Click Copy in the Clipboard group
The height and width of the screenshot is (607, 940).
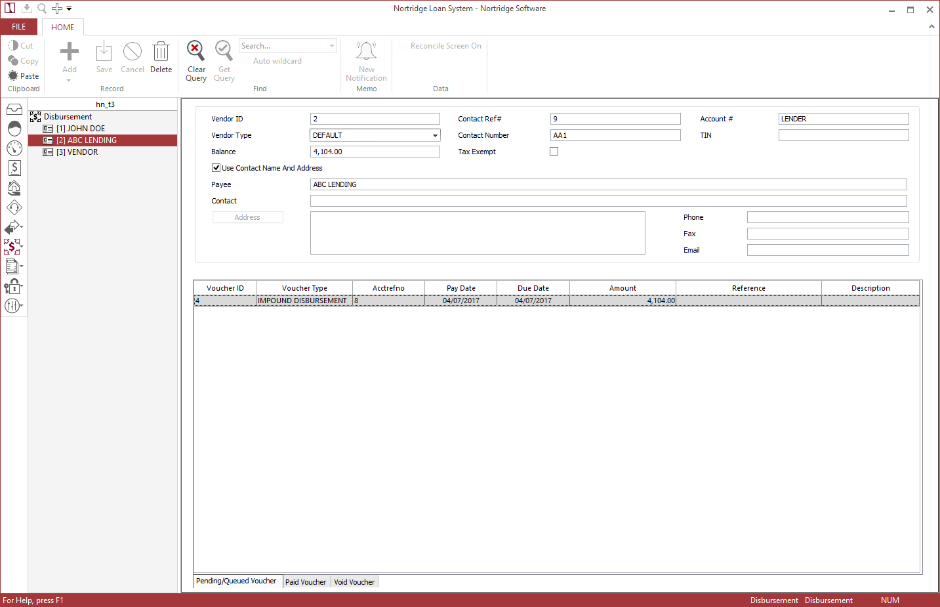point(23,60)
